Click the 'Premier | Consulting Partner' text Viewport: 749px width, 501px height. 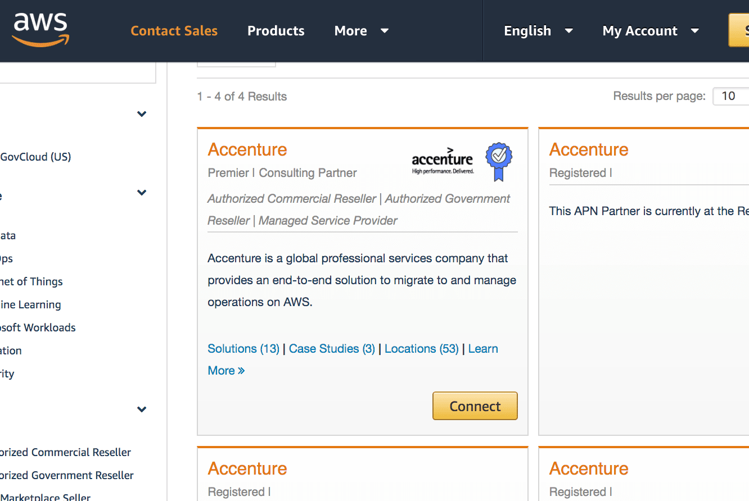tap(282, 173)
